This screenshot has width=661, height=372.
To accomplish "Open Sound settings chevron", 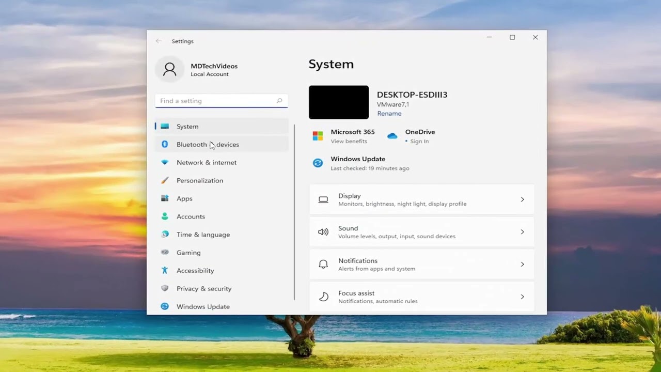I will (522, 232).
